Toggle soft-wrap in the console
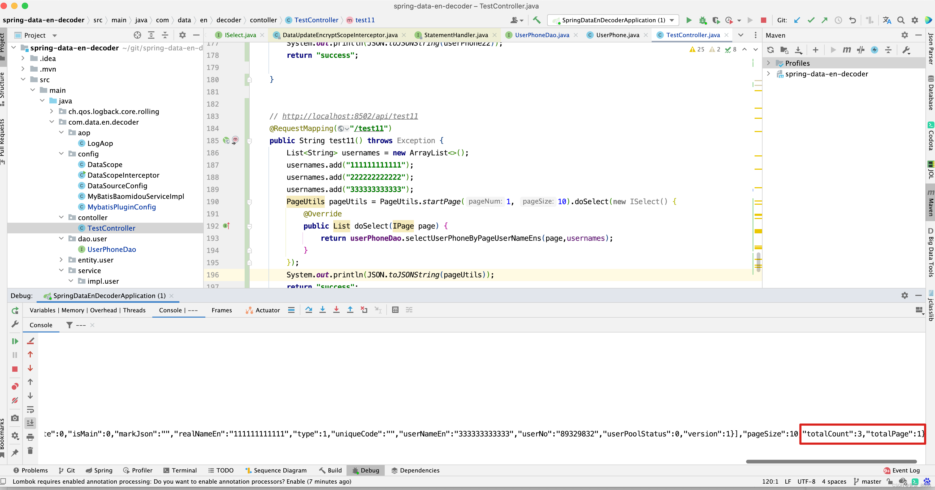 tap(30, 410)
